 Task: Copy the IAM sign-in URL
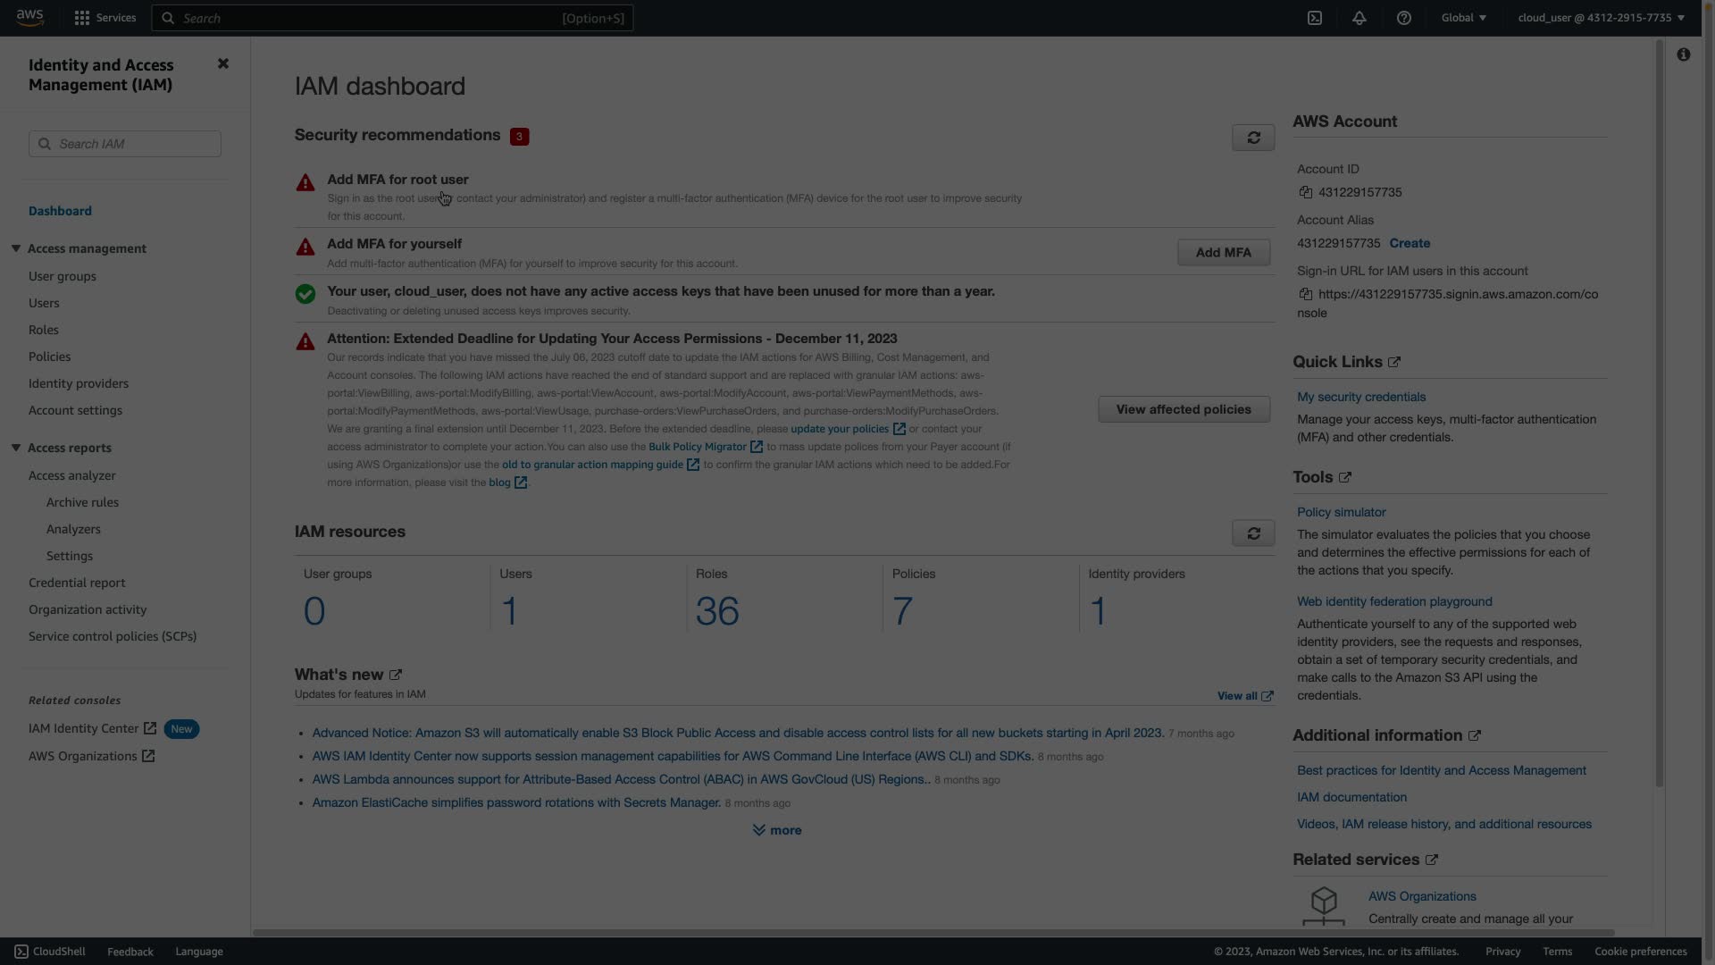(1306, 294)
